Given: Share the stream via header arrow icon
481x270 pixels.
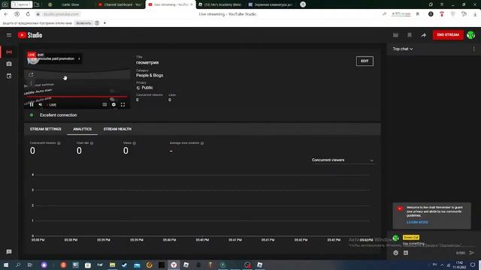Looking at the screenshot, I should pos(423,35).
